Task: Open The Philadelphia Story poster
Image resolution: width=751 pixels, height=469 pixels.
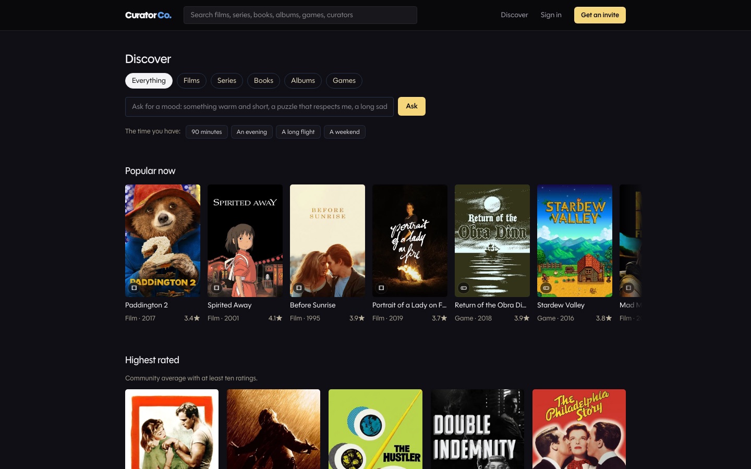Action: point(579,429)
